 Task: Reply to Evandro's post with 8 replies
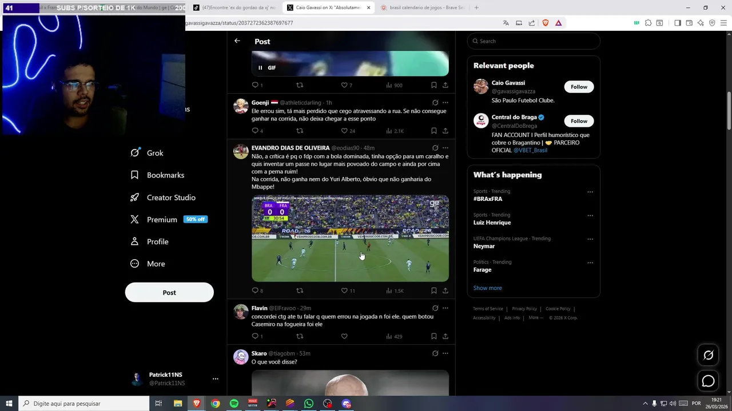pyautogui.click(x=255, y=291)
